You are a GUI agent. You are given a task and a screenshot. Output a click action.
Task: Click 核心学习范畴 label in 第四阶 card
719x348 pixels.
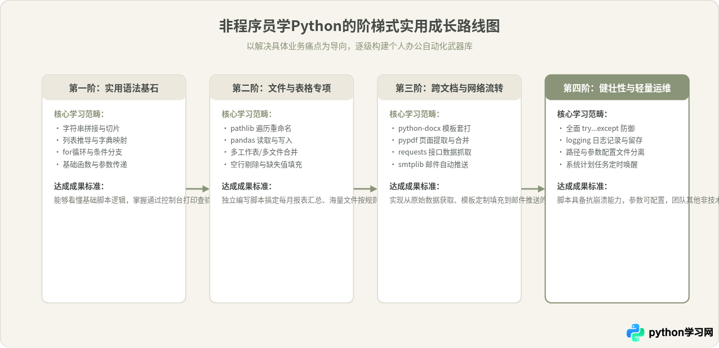583,114
